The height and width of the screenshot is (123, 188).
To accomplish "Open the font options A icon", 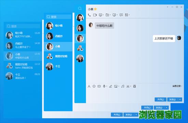I will pyautogui.click(x=89, y=86).
